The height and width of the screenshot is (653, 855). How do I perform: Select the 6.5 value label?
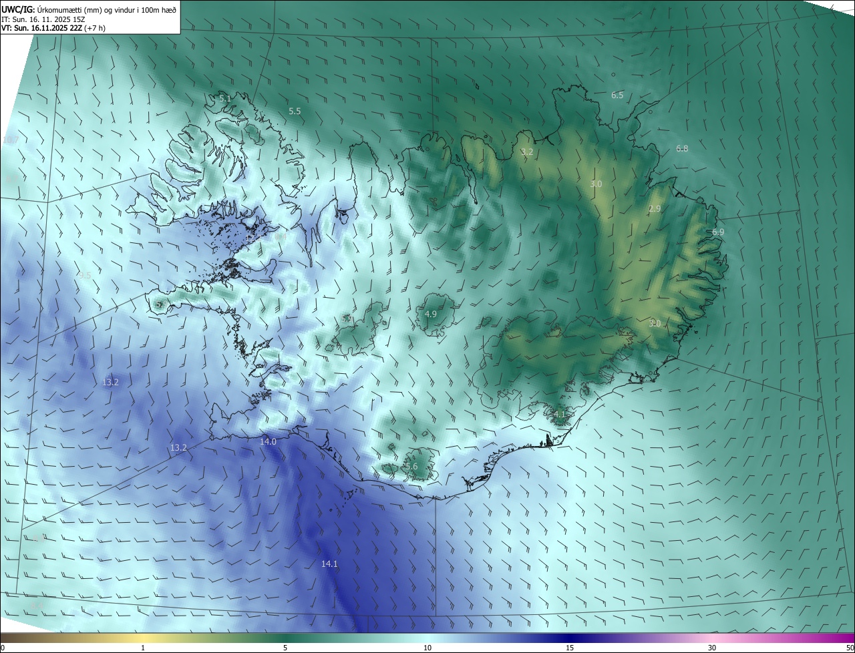pos(617,95)
